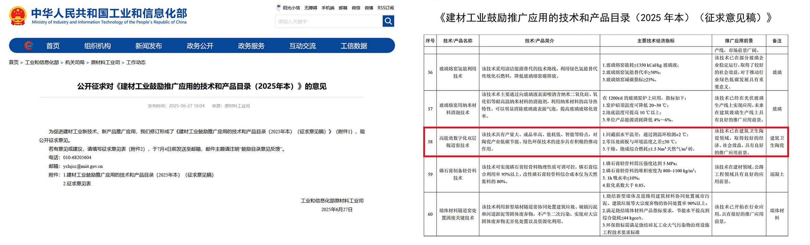Click the national emblem logo

[x=18, y=16]
